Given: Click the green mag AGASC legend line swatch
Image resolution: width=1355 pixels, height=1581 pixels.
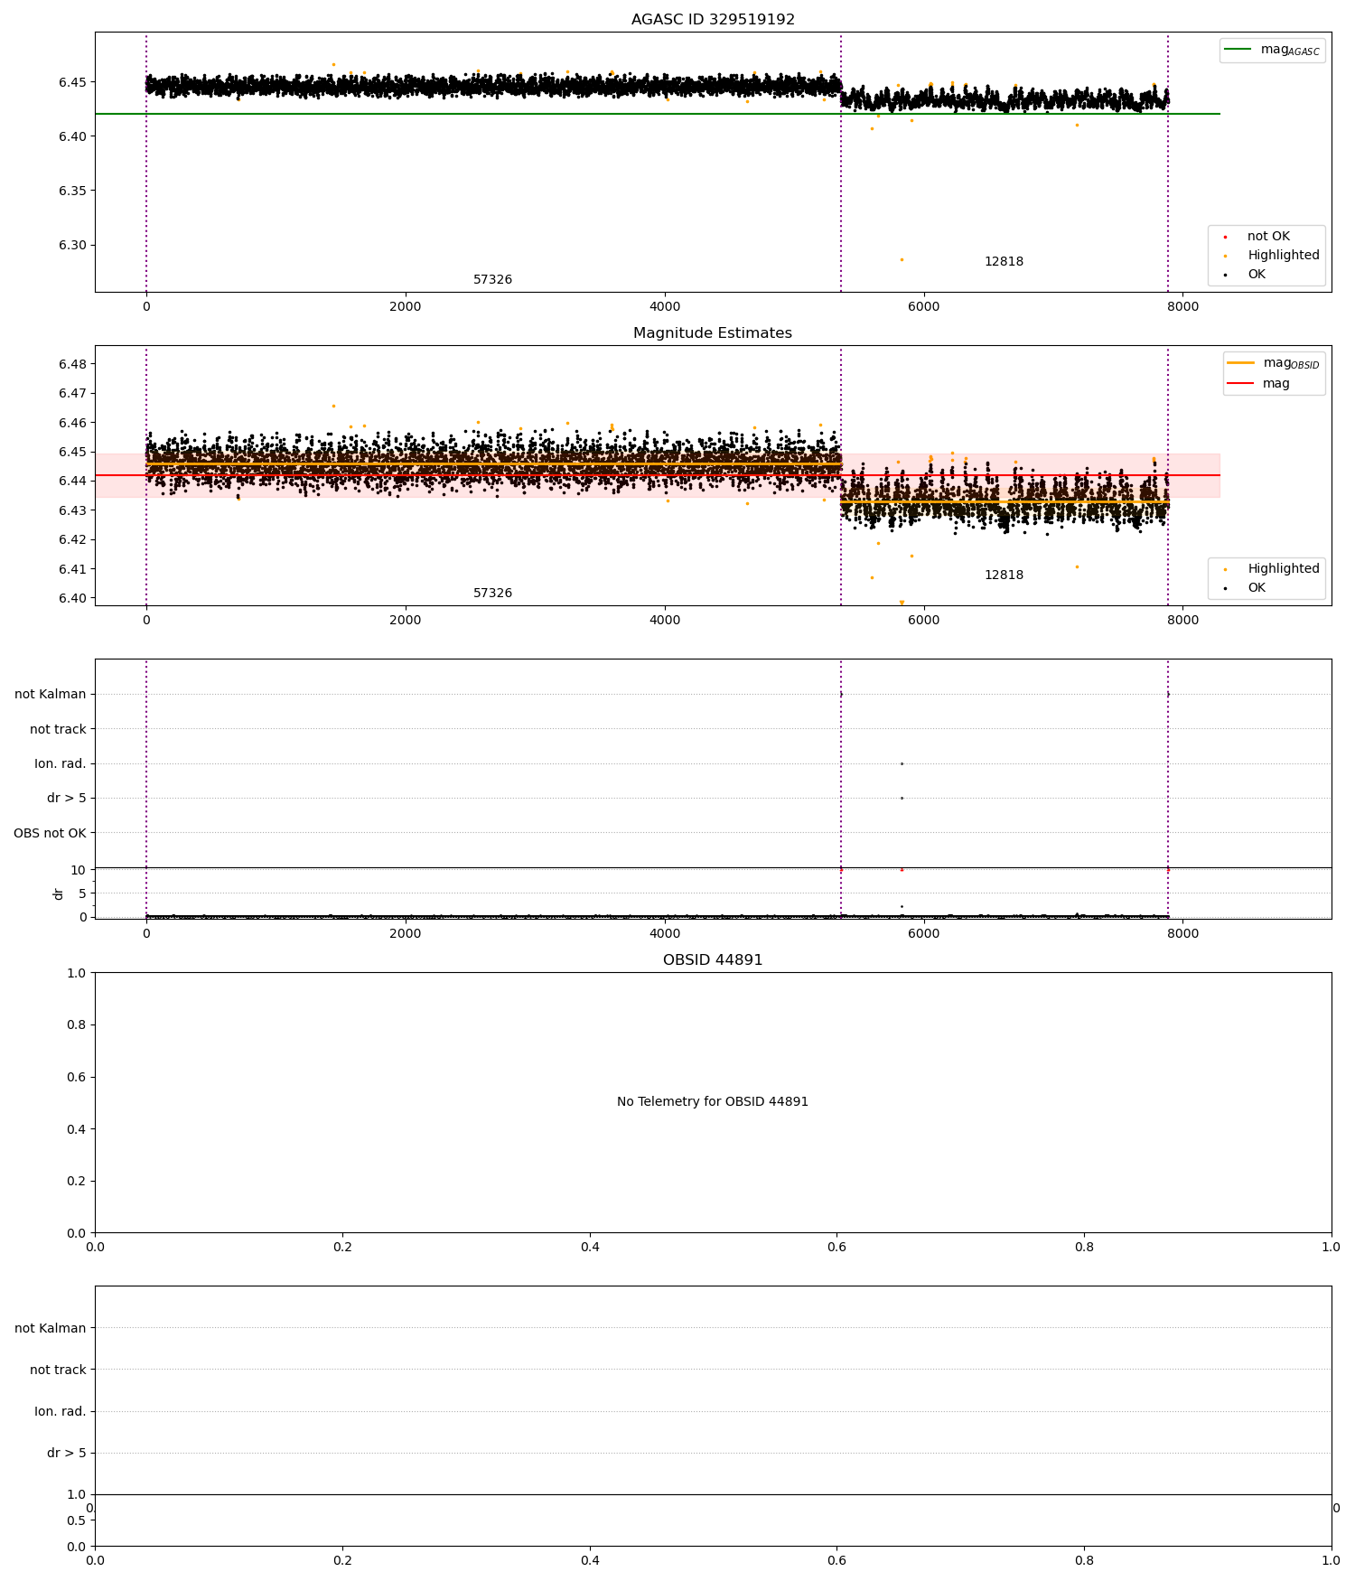Looking at the screenshot, I should [x=1238, y=50].
